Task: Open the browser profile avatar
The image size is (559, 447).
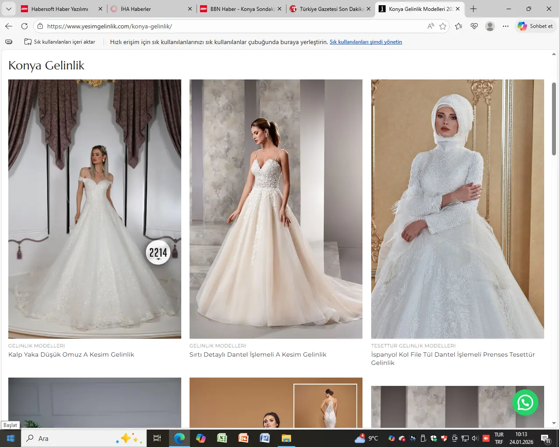Action: coord(490,26)
